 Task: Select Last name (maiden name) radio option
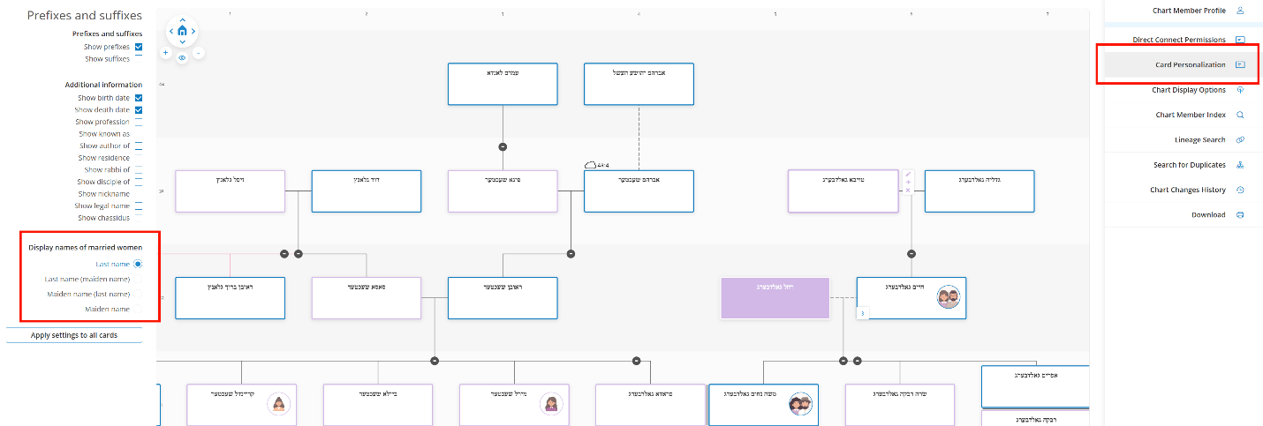pyautogui.click(x=139, y=279)
